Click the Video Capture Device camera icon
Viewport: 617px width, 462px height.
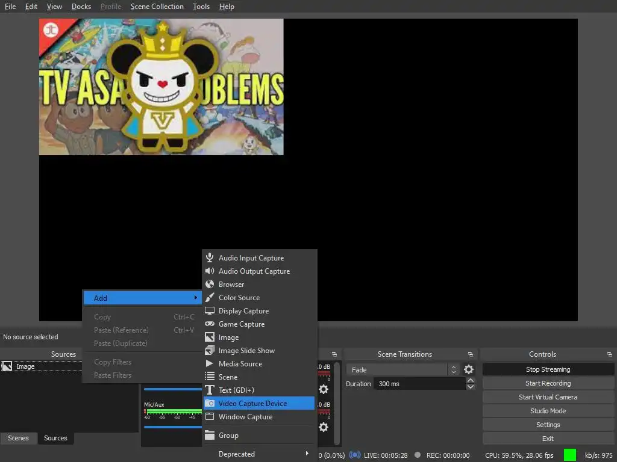point(210,403)
